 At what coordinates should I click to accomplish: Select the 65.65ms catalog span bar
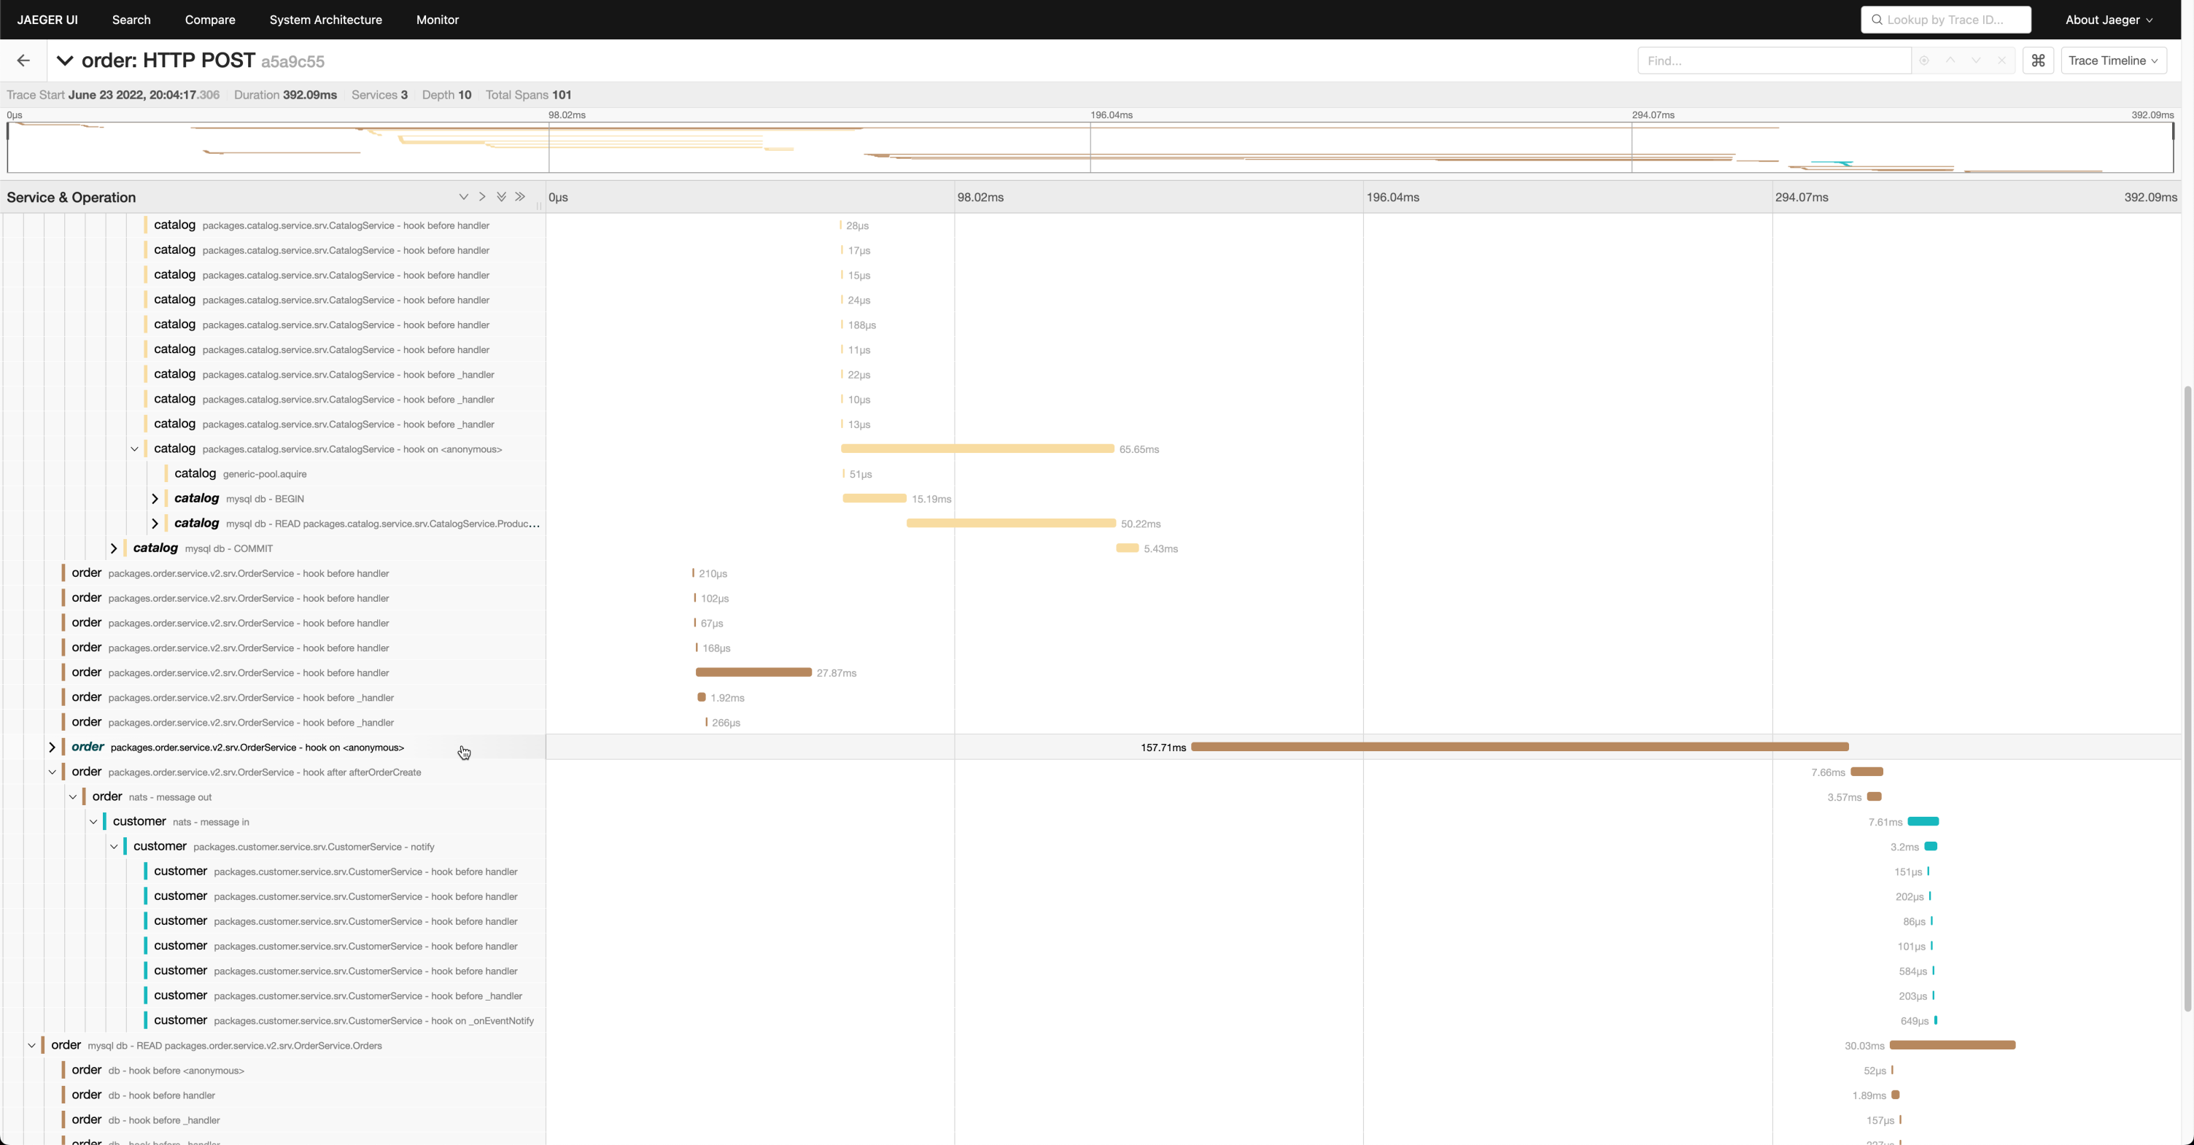click(977, 449)
